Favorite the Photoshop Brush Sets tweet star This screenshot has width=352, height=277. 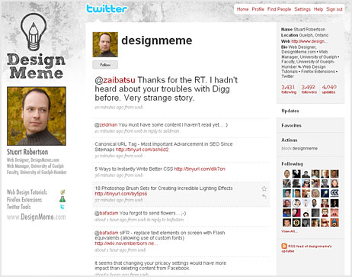coord(264,188)
